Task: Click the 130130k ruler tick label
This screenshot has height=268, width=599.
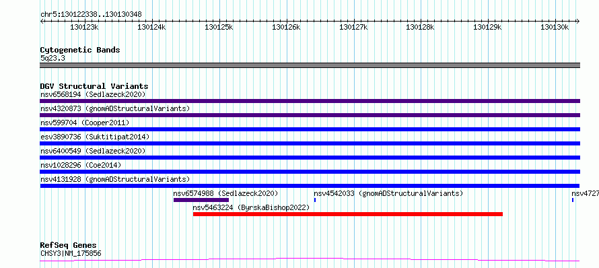Action: coord(555,27)
